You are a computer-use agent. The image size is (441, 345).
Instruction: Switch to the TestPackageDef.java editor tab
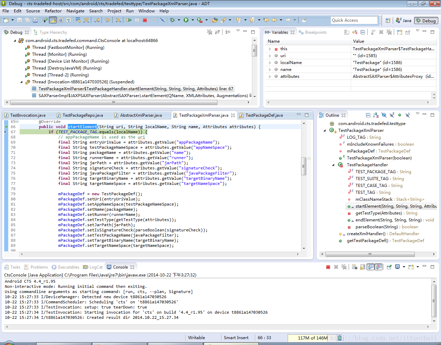click(x=264, y=115)
